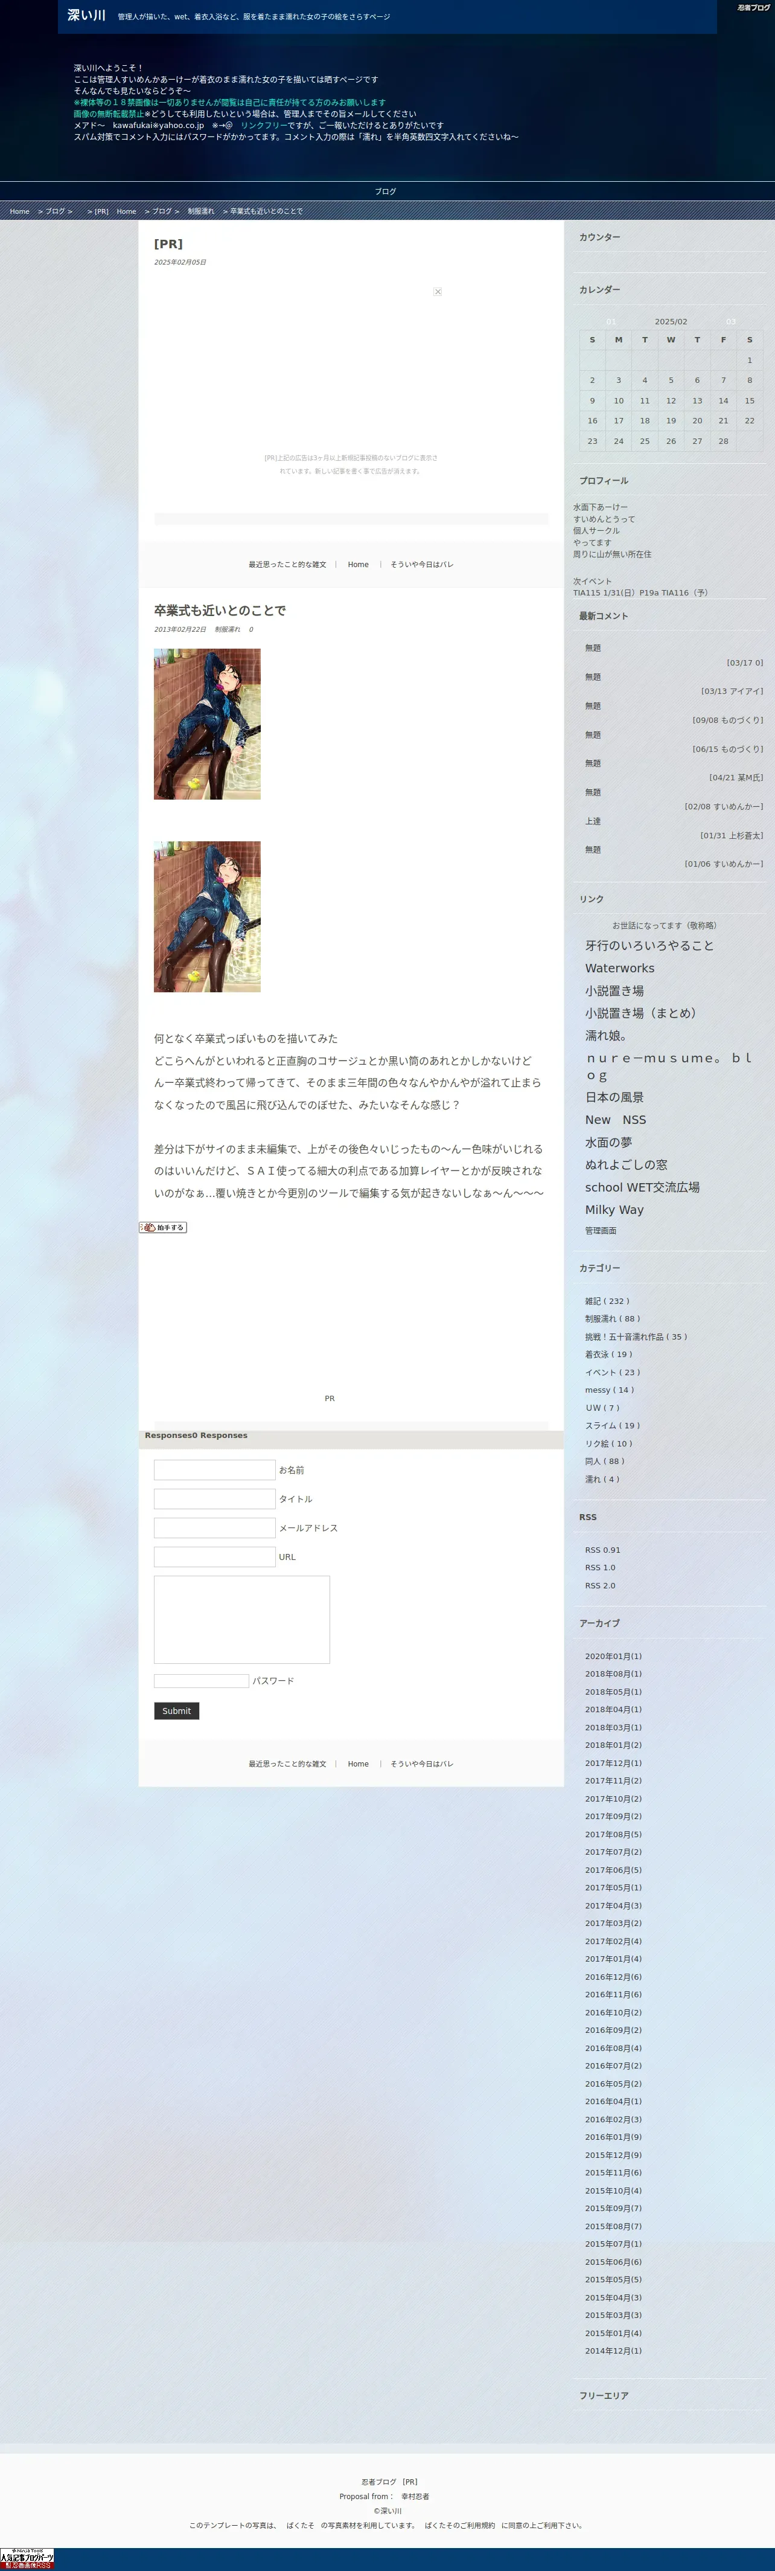Open the RSS 0.91 feed link
The width and height of the screenshot is (775, 2571).
(x=602, y=1550)
